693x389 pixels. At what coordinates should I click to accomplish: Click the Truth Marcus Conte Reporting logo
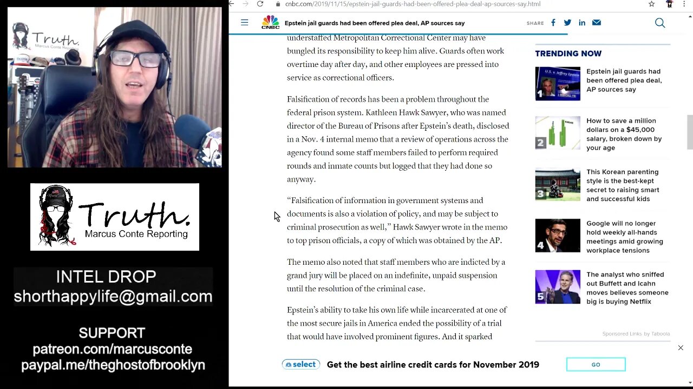[115, 217]
